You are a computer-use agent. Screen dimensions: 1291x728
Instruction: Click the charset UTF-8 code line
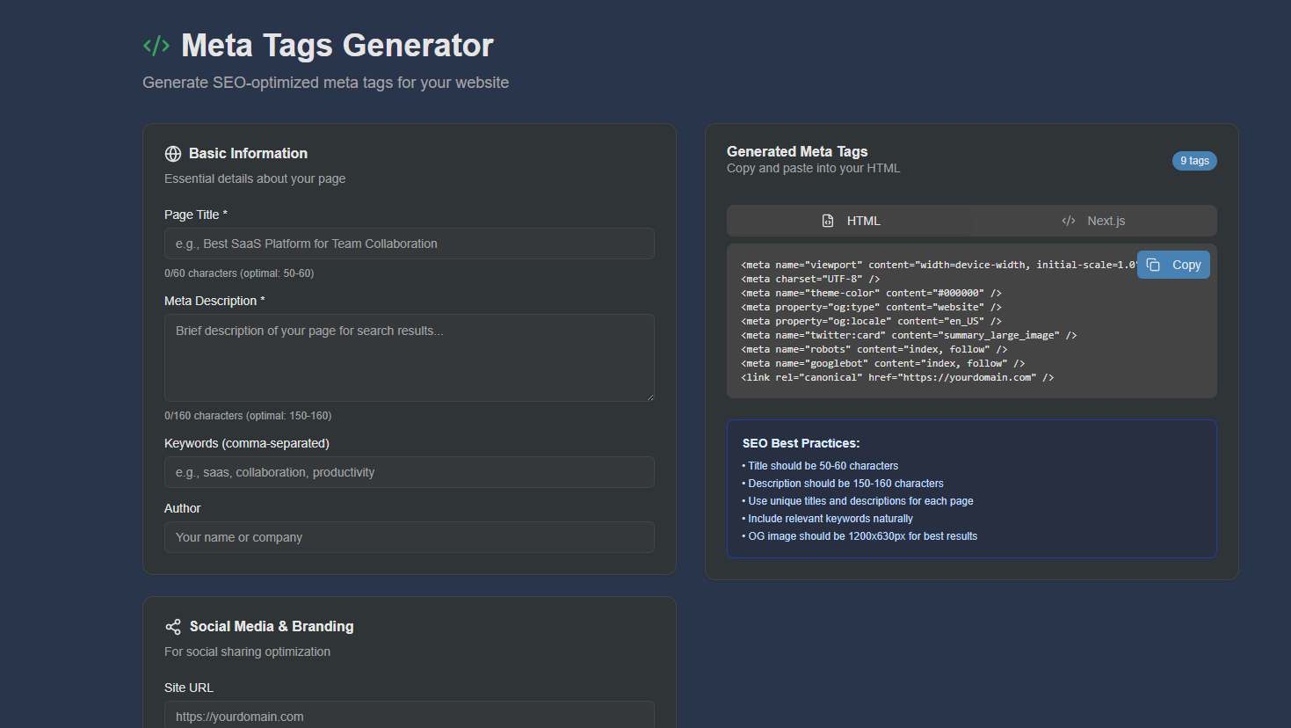(810, 279)
